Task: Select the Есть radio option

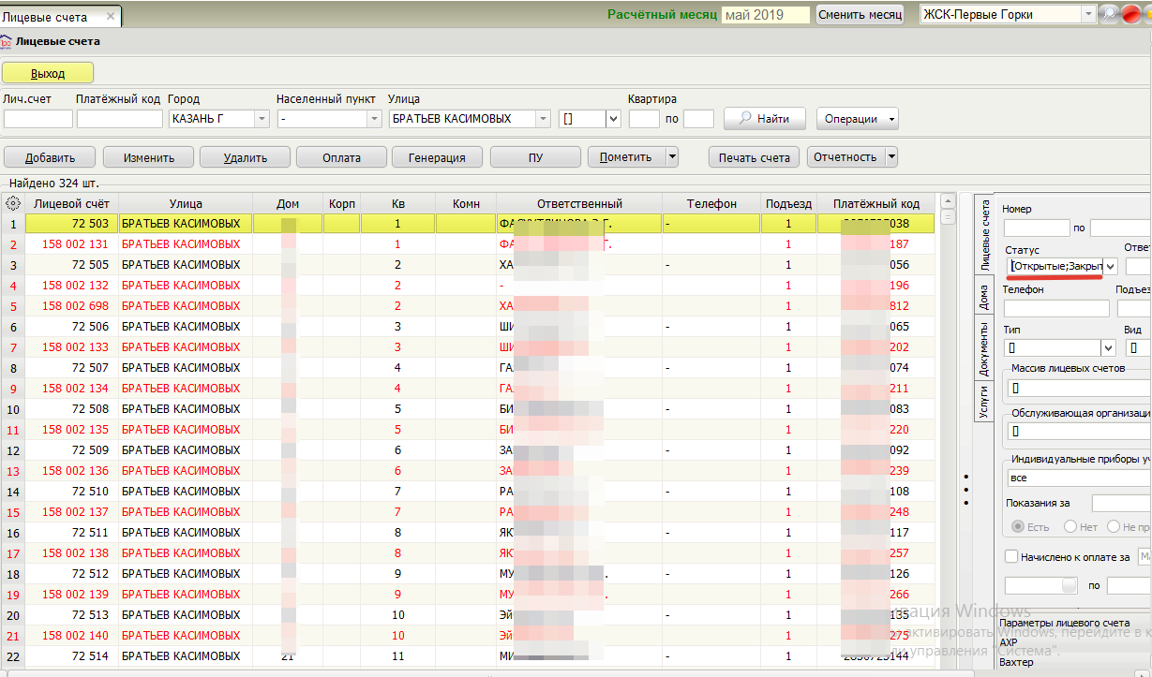Action: (x=1018, y=527)
